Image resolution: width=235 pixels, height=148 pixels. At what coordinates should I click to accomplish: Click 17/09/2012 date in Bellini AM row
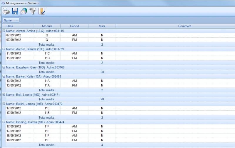pos(14,108)
